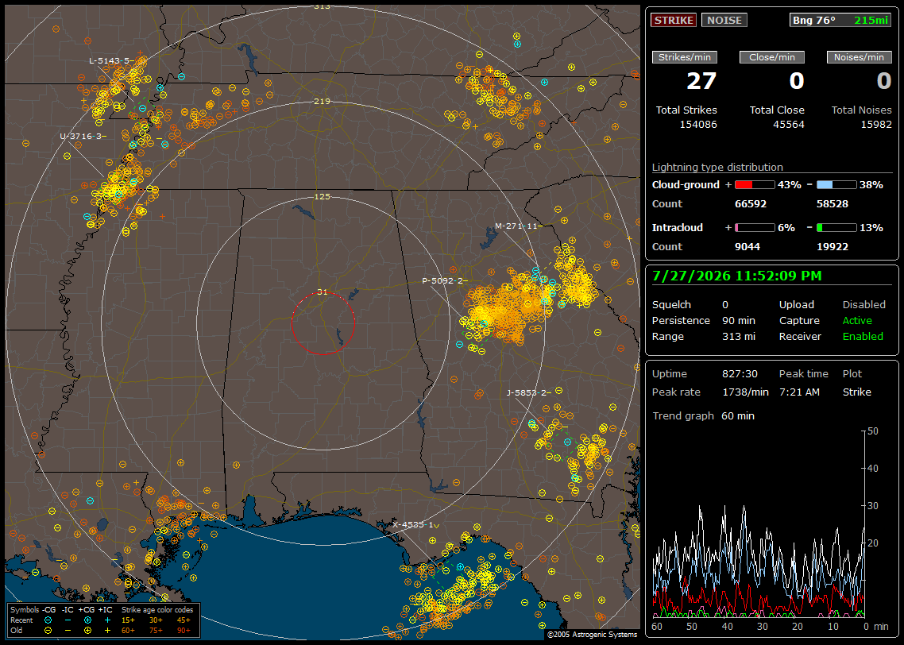The height and width of the screenshot is (645, 904).
Task: Click the Recent -CG cyan symbol in legend
Action: (48, 620)
